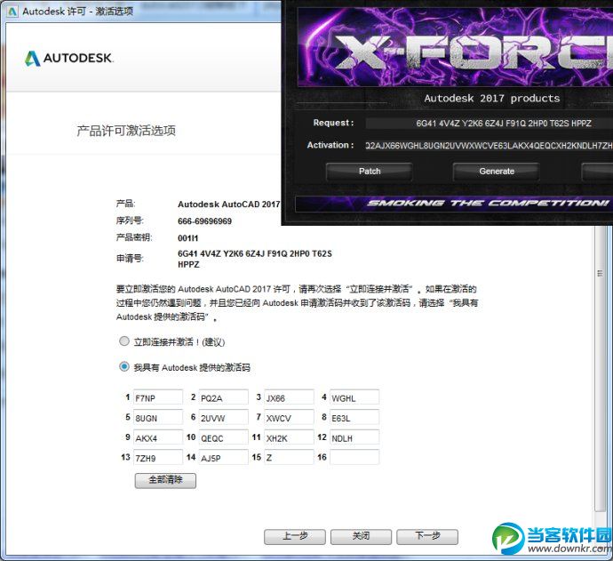Click the 下一步 next step button

point(427,537)
